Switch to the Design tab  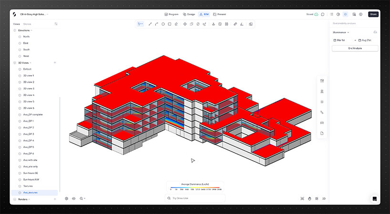coord(189,14)
